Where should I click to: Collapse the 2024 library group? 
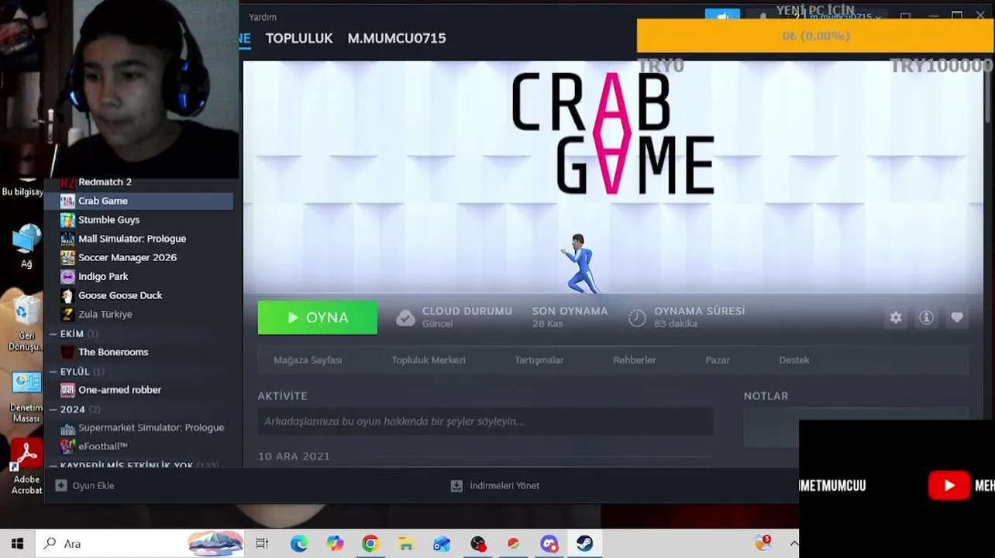(53, 409)
